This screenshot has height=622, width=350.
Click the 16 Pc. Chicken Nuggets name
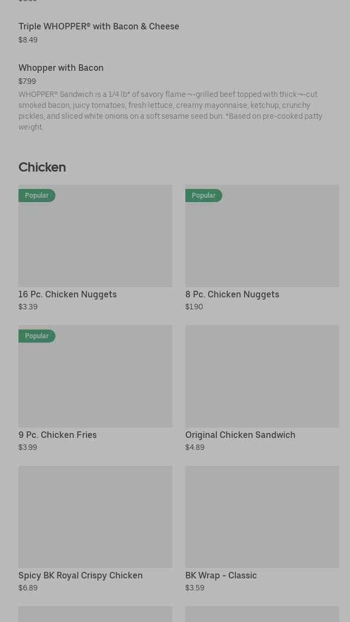(67, 294)
